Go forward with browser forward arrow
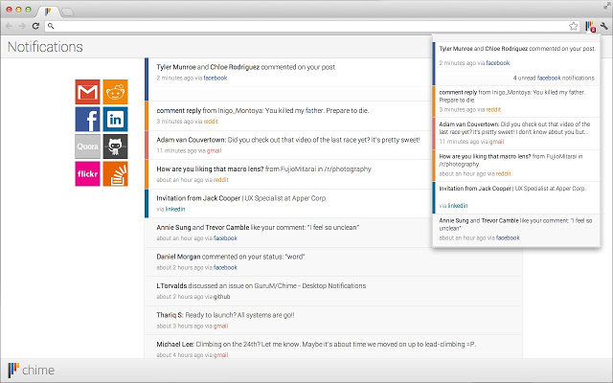Screen dimensions: 613x383 tap(22, 26)
